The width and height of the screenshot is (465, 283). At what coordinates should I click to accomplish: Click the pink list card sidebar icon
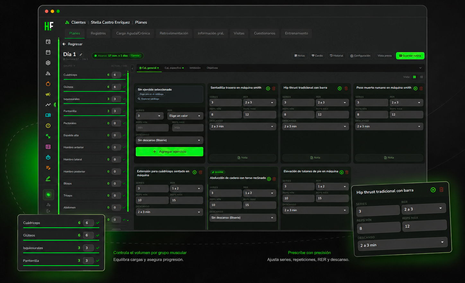[48, 147]
